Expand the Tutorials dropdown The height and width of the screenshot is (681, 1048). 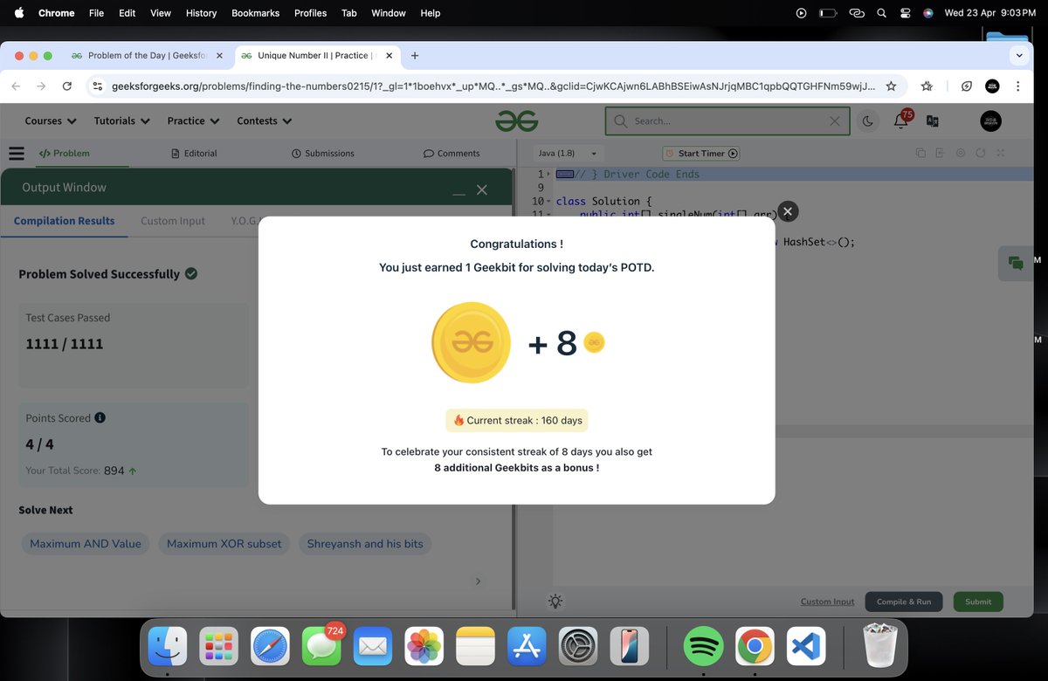pos(121,120)
